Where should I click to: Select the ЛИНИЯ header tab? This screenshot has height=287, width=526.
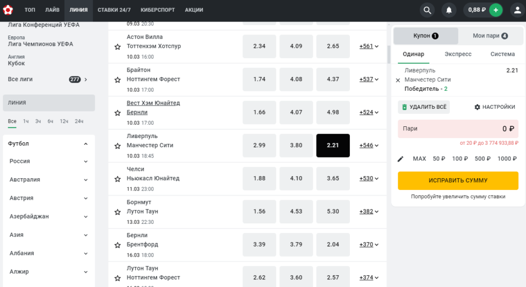(x=79, y=10)
